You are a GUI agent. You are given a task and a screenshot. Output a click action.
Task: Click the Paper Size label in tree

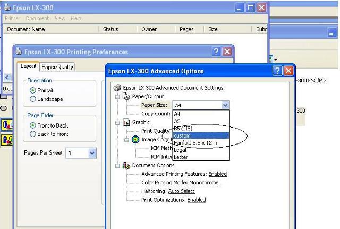point(154,105)
